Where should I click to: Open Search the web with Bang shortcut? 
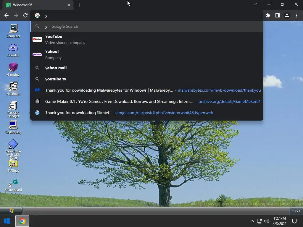coord(13,149)
